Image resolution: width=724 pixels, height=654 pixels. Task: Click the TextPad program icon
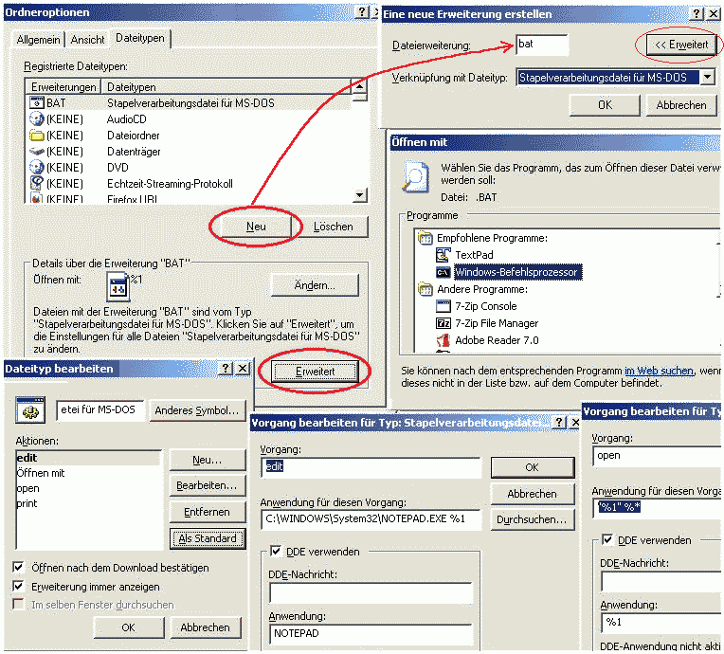443,255
